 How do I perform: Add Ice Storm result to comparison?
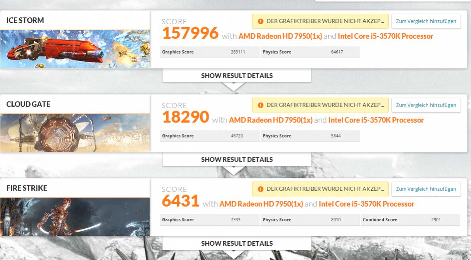(x=426, y=21)
